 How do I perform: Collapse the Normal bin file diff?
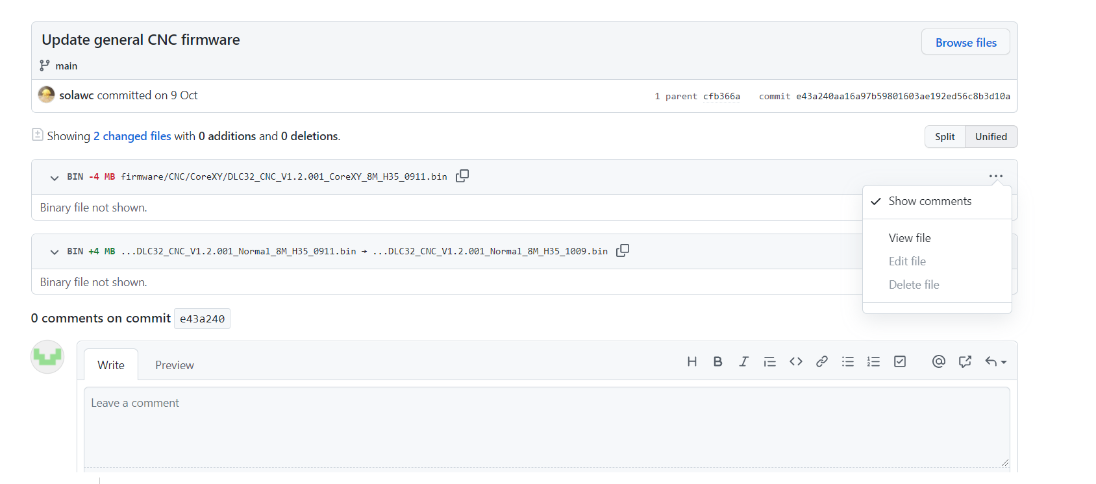55,252
